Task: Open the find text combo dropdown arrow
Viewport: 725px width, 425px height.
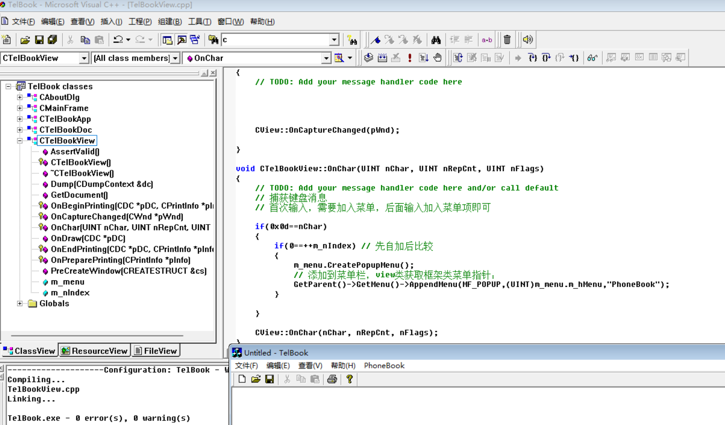Action: (334, 40)
